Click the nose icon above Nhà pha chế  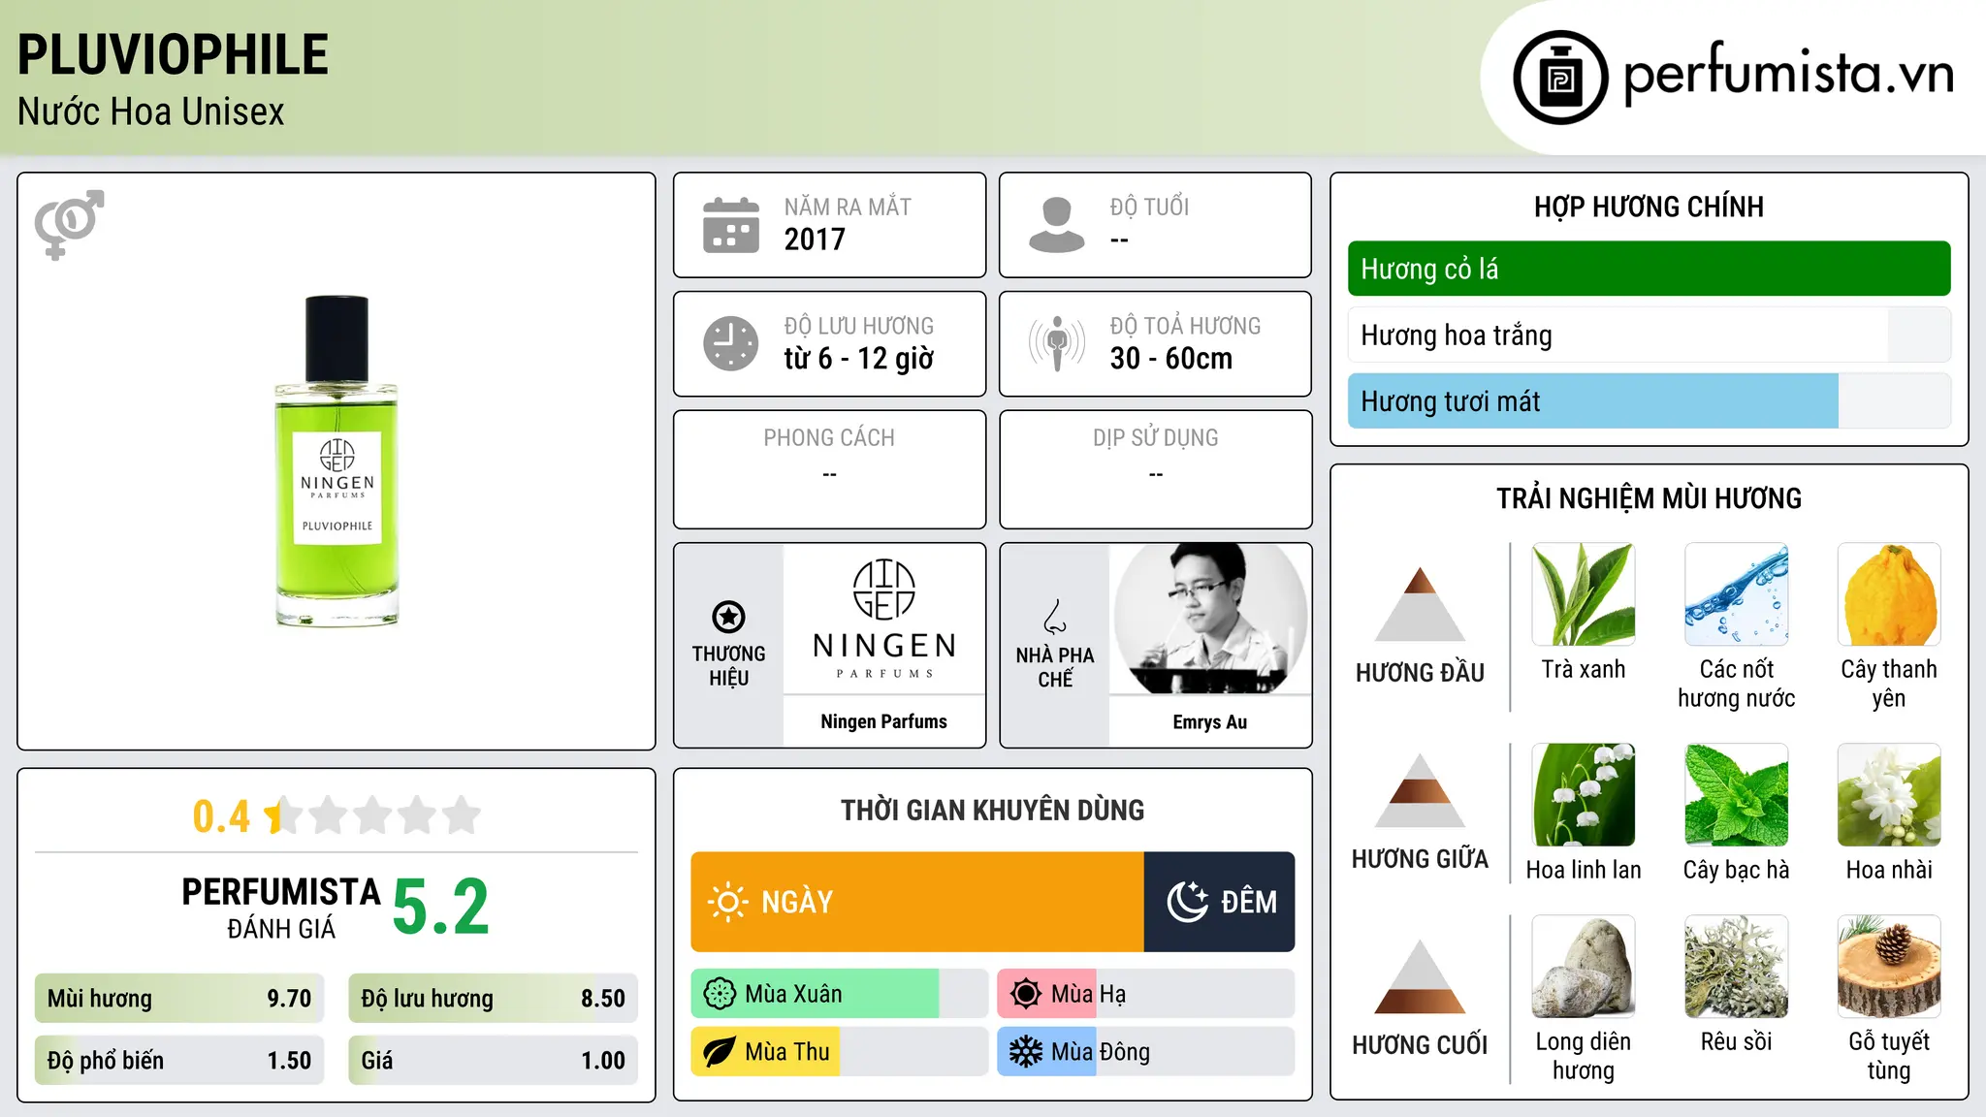[1055, 617]
